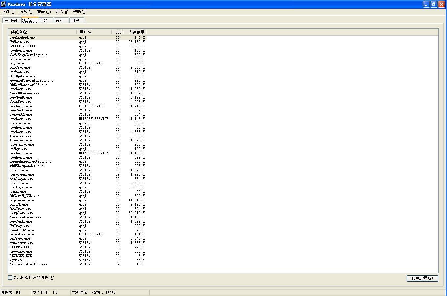Select the iexplore.exe process
Viewport: 447px width, 296px height.
point(77,213)
